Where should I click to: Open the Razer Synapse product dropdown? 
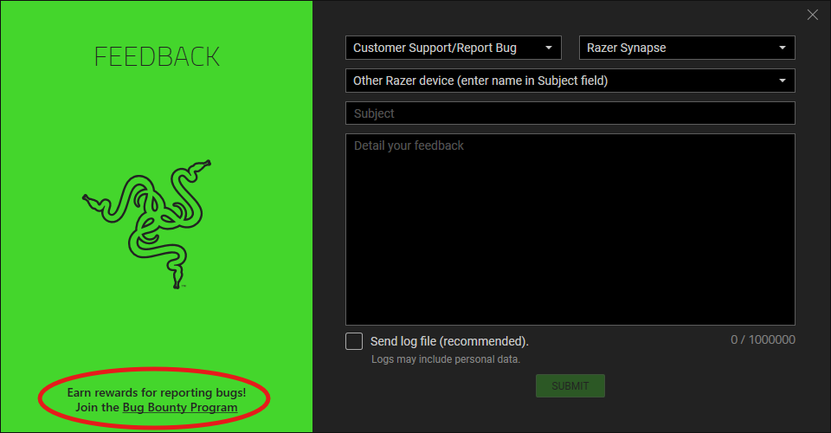point(686,48)
